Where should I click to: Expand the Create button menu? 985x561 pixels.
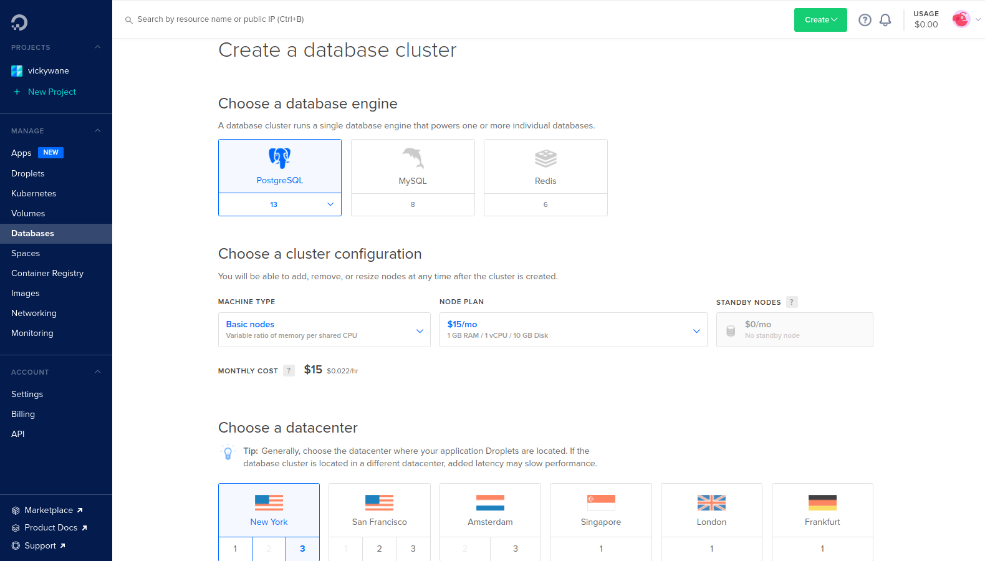point(820,20)
